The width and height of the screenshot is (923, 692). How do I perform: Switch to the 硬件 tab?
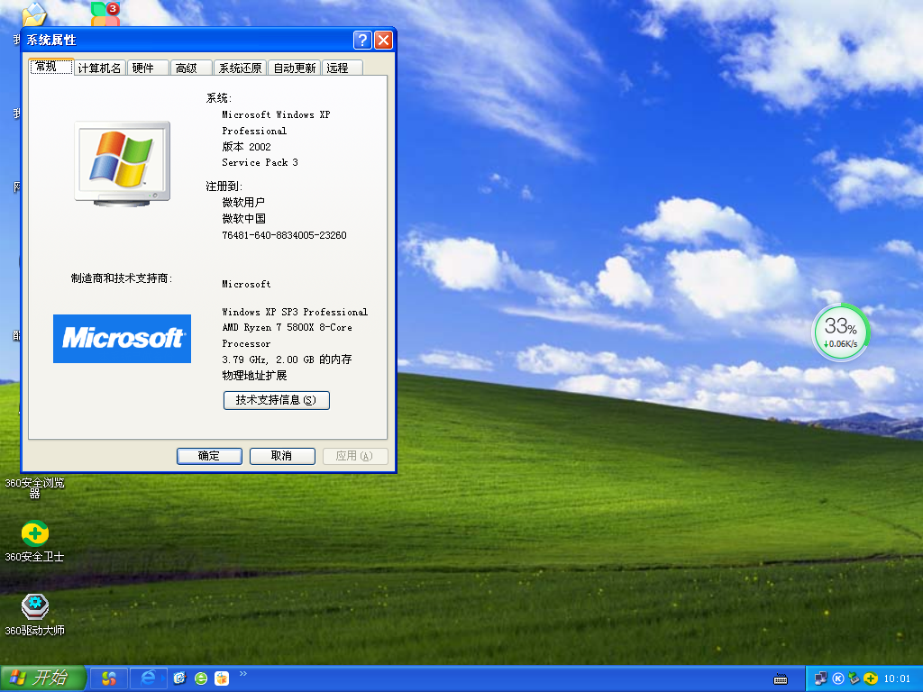pos(147,67)
